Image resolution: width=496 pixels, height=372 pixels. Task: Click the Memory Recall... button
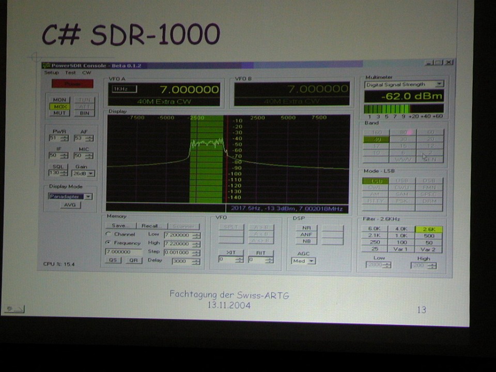[x=152, y=226]
